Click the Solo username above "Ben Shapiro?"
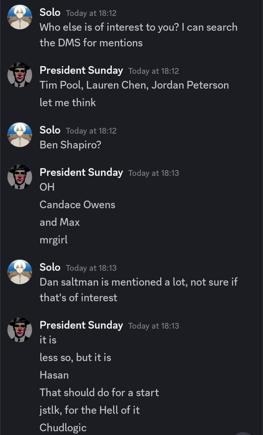Image resolution: width=263 pixels, height=435 pixels. [x=50, y=130]
